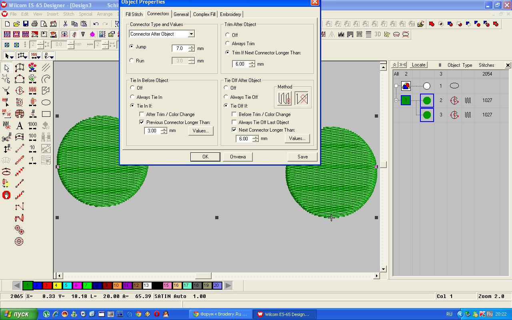Enable After Trim / Color Change checkbox
The image size is (512, 320).
[142, 114]
